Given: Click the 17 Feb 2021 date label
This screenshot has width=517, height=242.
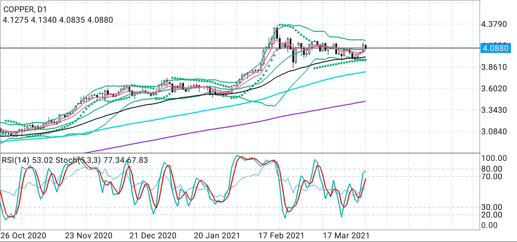Looking at the screenshot, I should click(281, 236).
